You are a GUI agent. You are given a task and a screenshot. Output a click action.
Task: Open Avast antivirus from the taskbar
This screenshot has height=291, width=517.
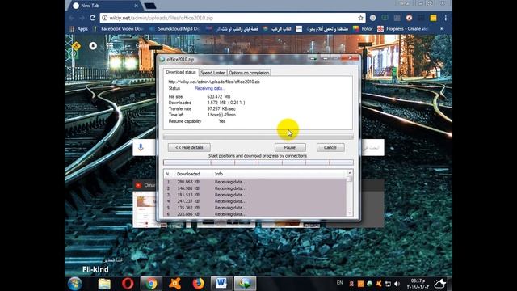(x=174, y=284)
